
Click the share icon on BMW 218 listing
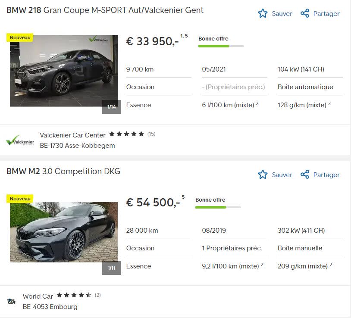(305, 14)
